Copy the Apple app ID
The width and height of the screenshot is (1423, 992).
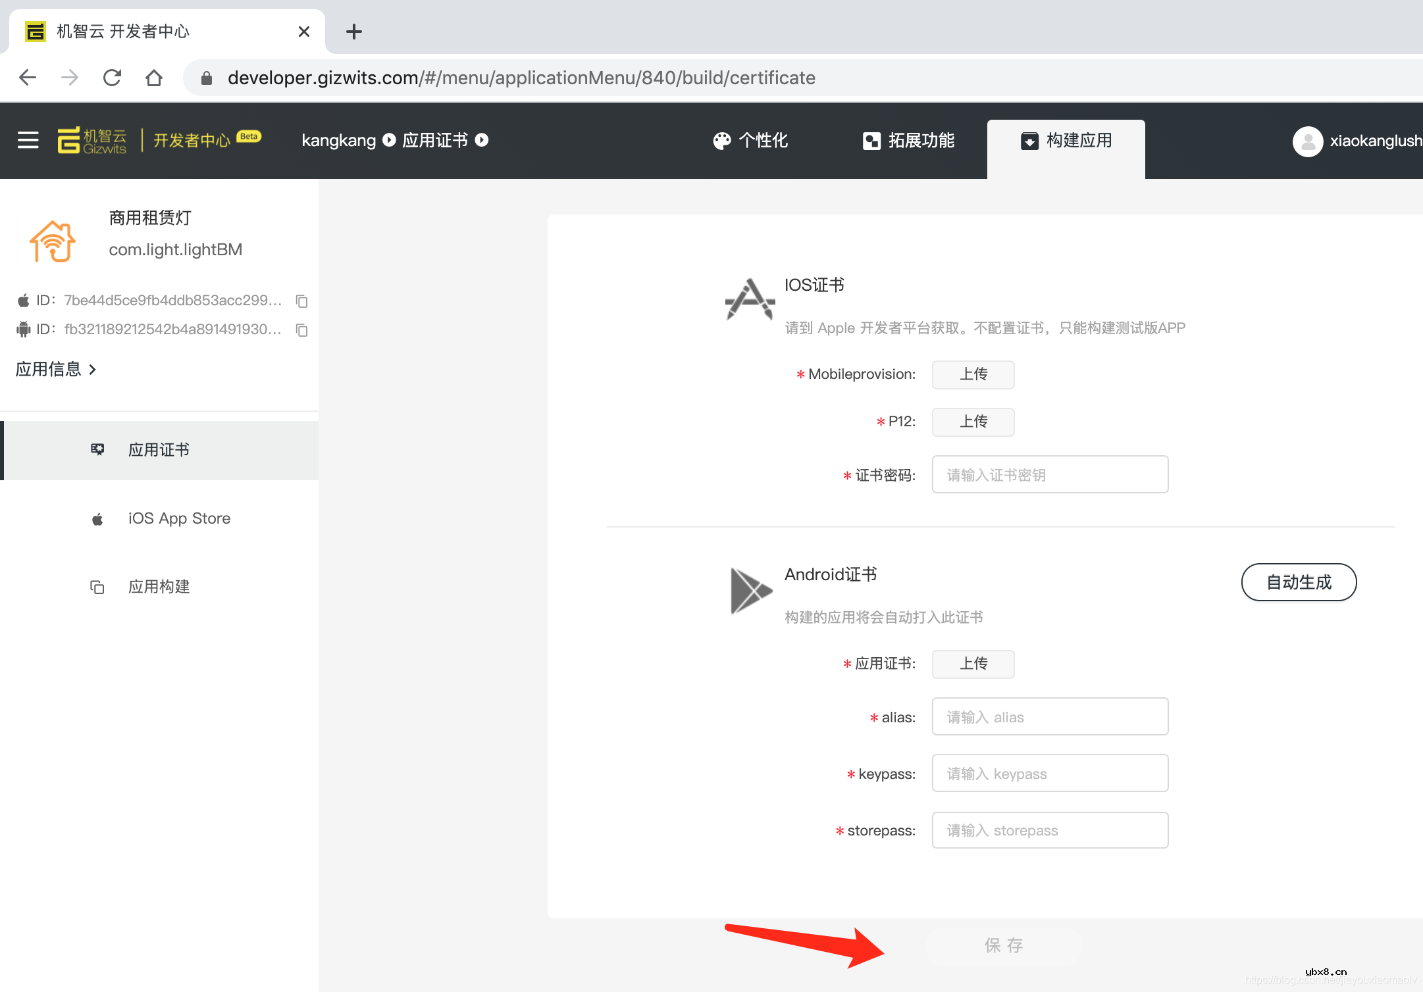tap(302, 301)
